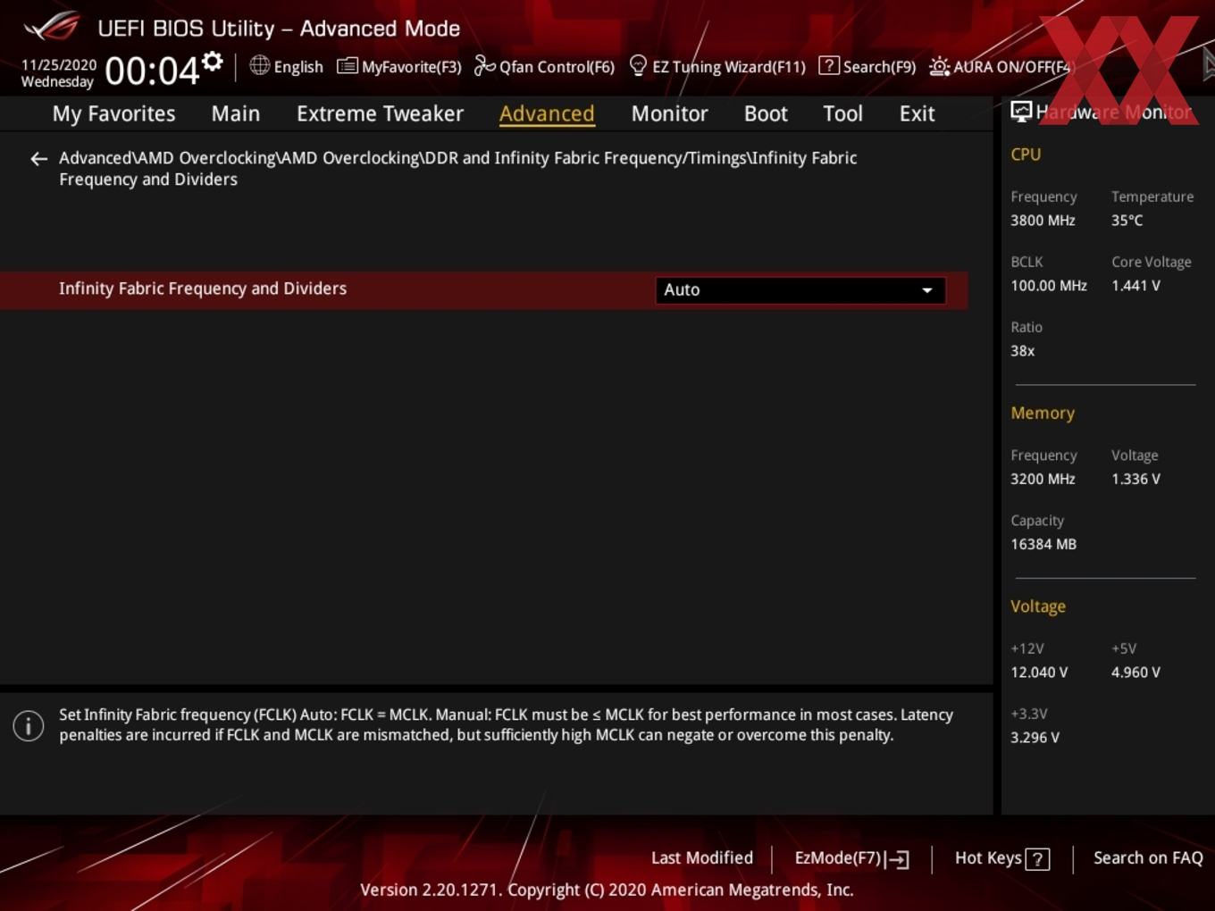The height and width of the screenshot is (911, 1215).
Task: Click the breadcrumb path text
Action: click(x=458, y=168)
